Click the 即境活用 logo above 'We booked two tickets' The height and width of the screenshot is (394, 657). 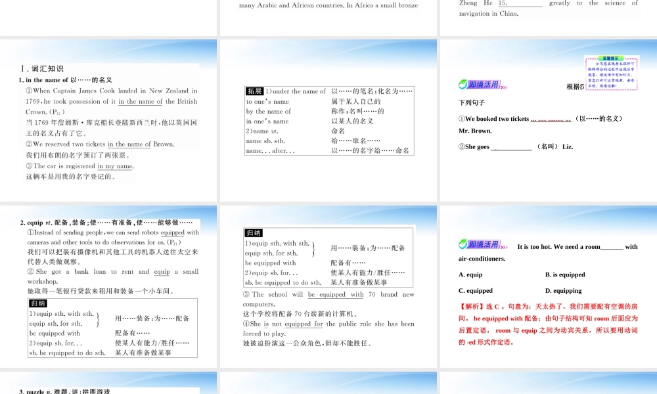(483, 85)
